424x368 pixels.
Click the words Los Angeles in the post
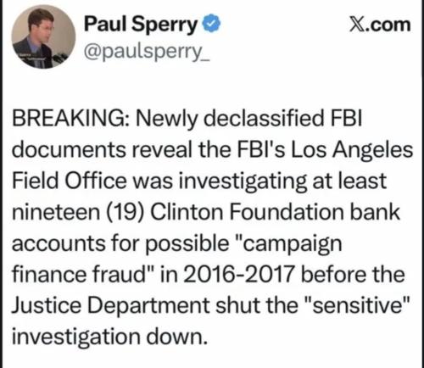(x=352, y=150)
